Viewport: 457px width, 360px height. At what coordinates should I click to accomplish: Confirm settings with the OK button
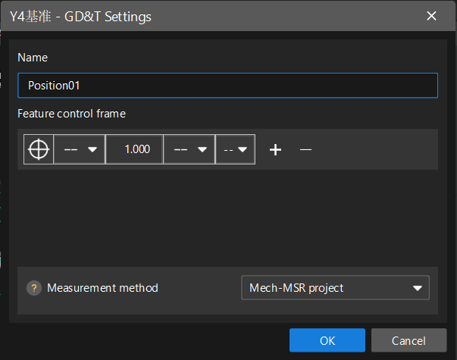[x=327, y=340]
